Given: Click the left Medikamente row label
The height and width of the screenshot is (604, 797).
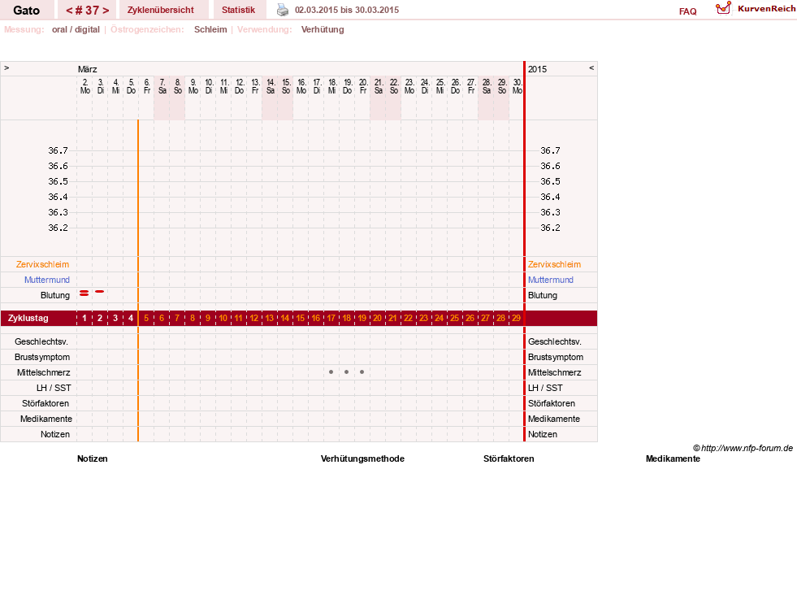Looking at the screenshot, I should (46, 419).
